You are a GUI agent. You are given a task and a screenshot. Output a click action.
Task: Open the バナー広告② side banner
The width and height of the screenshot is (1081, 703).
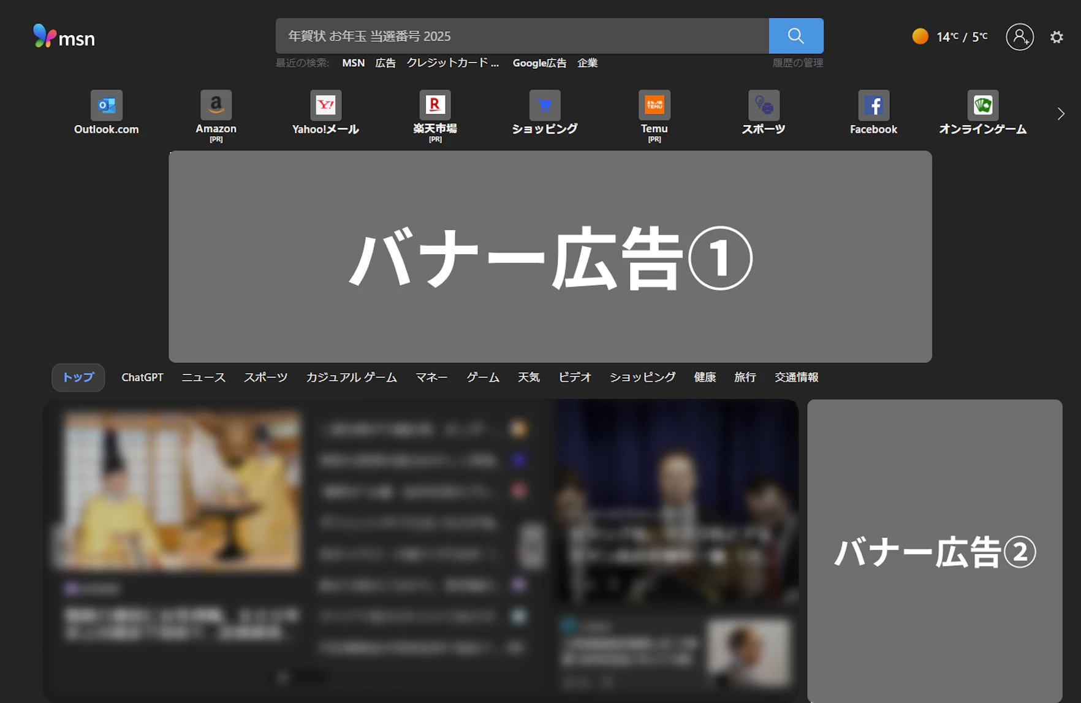pyautogui.click(x=935, y=551)
